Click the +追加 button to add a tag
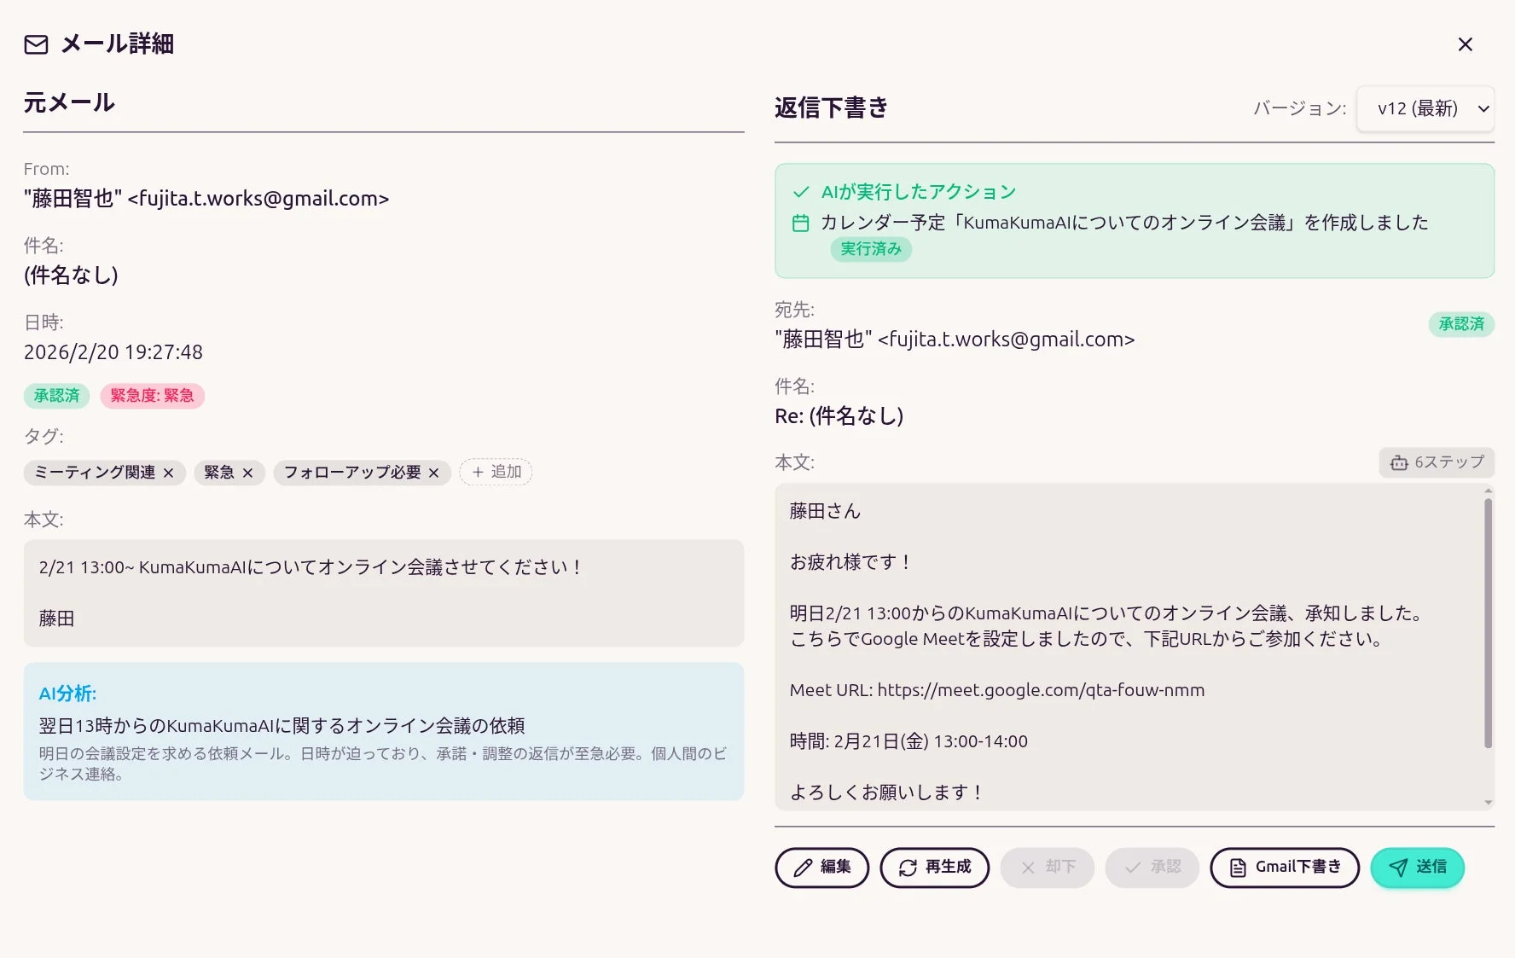This screenshot has width=1515, height=958. point(496,472)
